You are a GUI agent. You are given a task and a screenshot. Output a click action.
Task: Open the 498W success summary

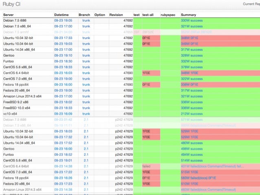(x=192, y=149)
